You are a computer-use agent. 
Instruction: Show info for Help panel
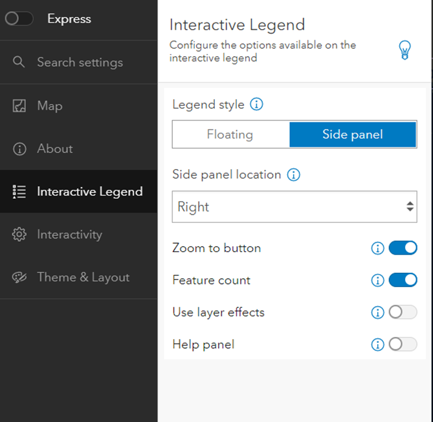tap(377, 345)
